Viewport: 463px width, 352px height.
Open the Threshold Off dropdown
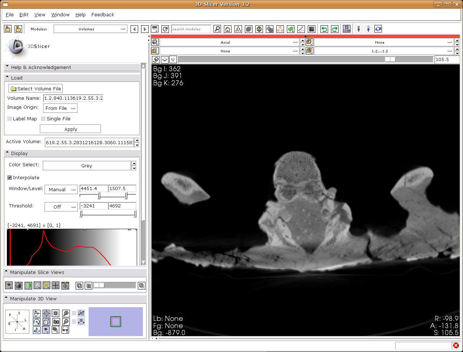coord(61,207)
